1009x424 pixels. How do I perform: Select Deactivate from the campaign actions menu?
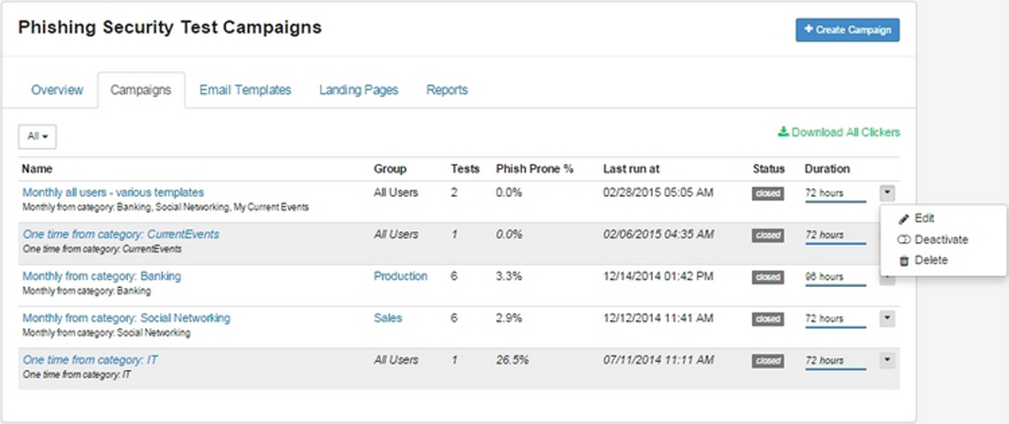tap(941, 239)
